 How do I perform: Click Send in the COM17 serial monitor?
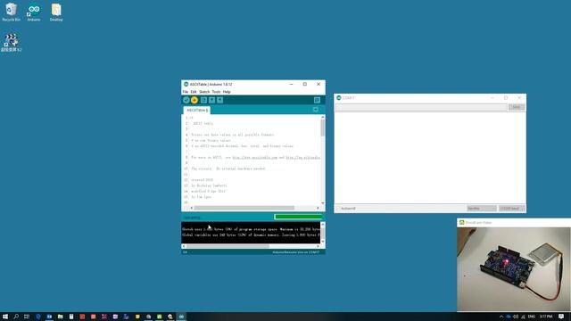click(517, 107)
